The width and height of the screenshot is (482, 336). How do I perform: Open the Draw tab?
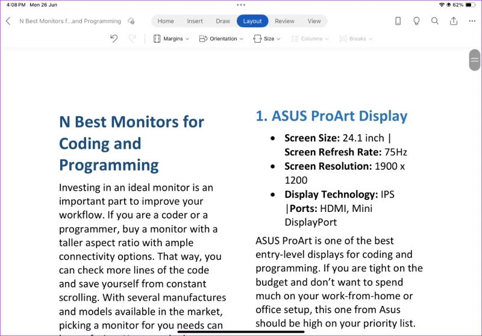coord(223,21)
